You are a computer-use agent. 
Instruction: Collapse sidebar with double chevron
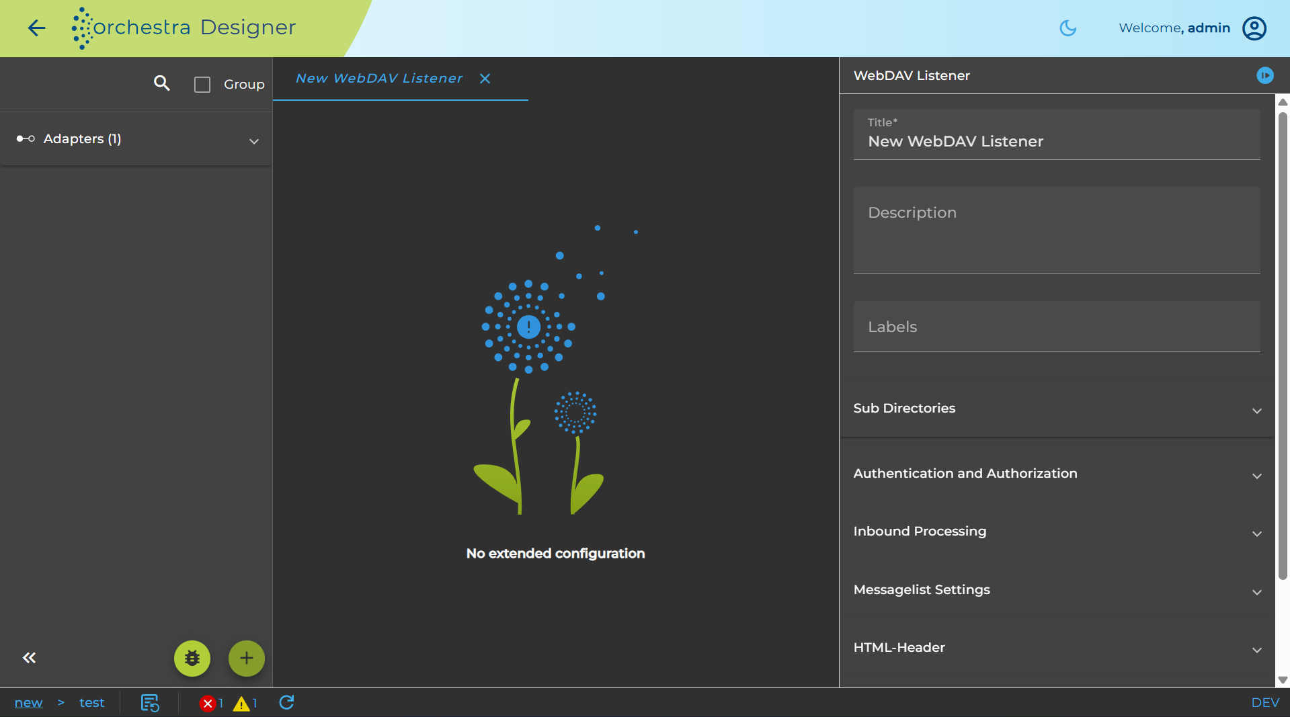pos(29,658)
